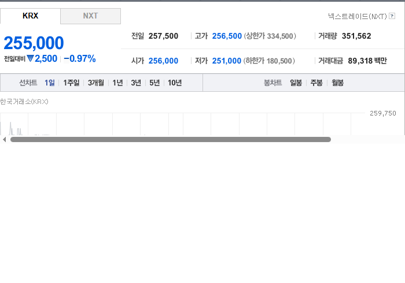Click the open price 256,000

pyautogui.click(x=163, y=61)
